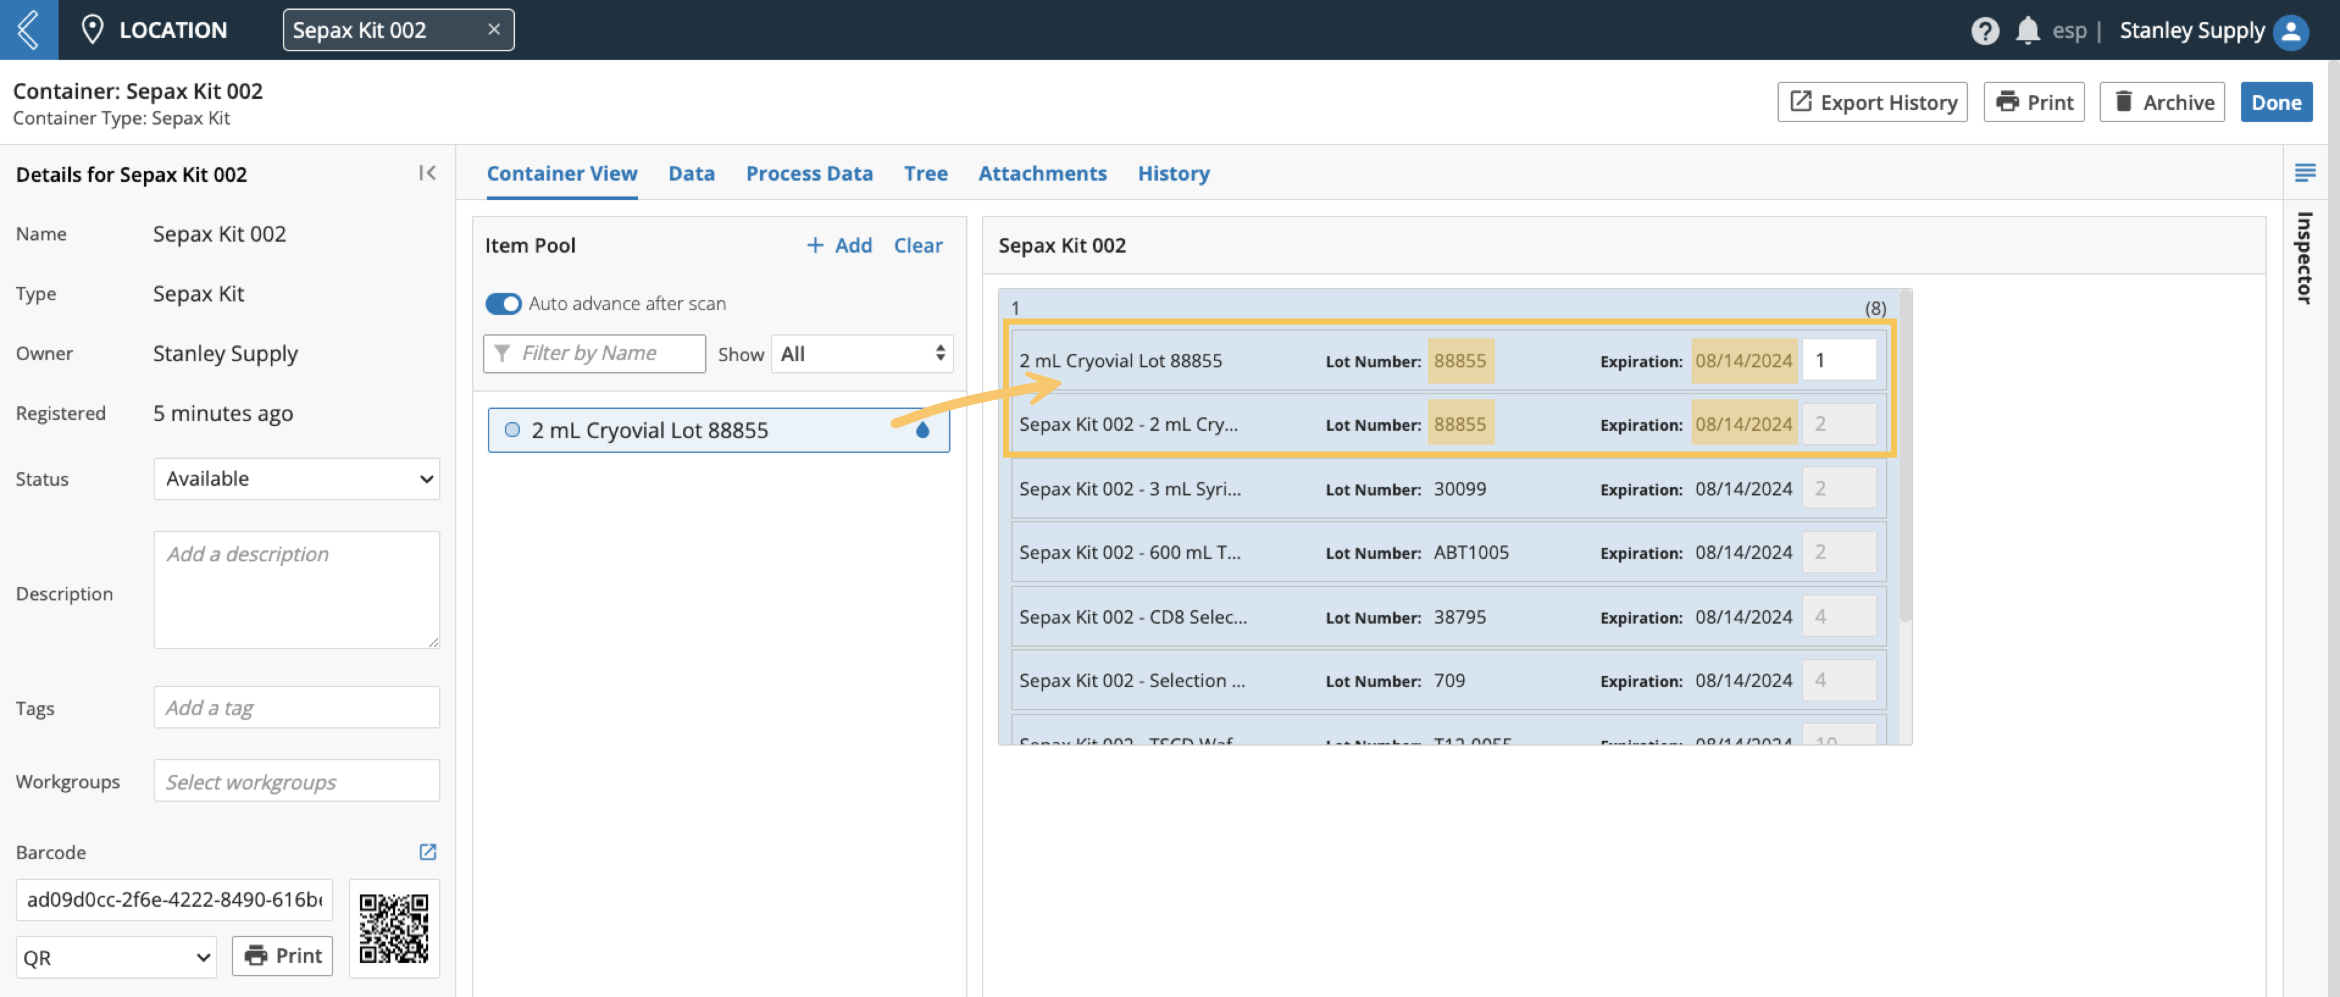Switch to the Data tab

[691, 173]
